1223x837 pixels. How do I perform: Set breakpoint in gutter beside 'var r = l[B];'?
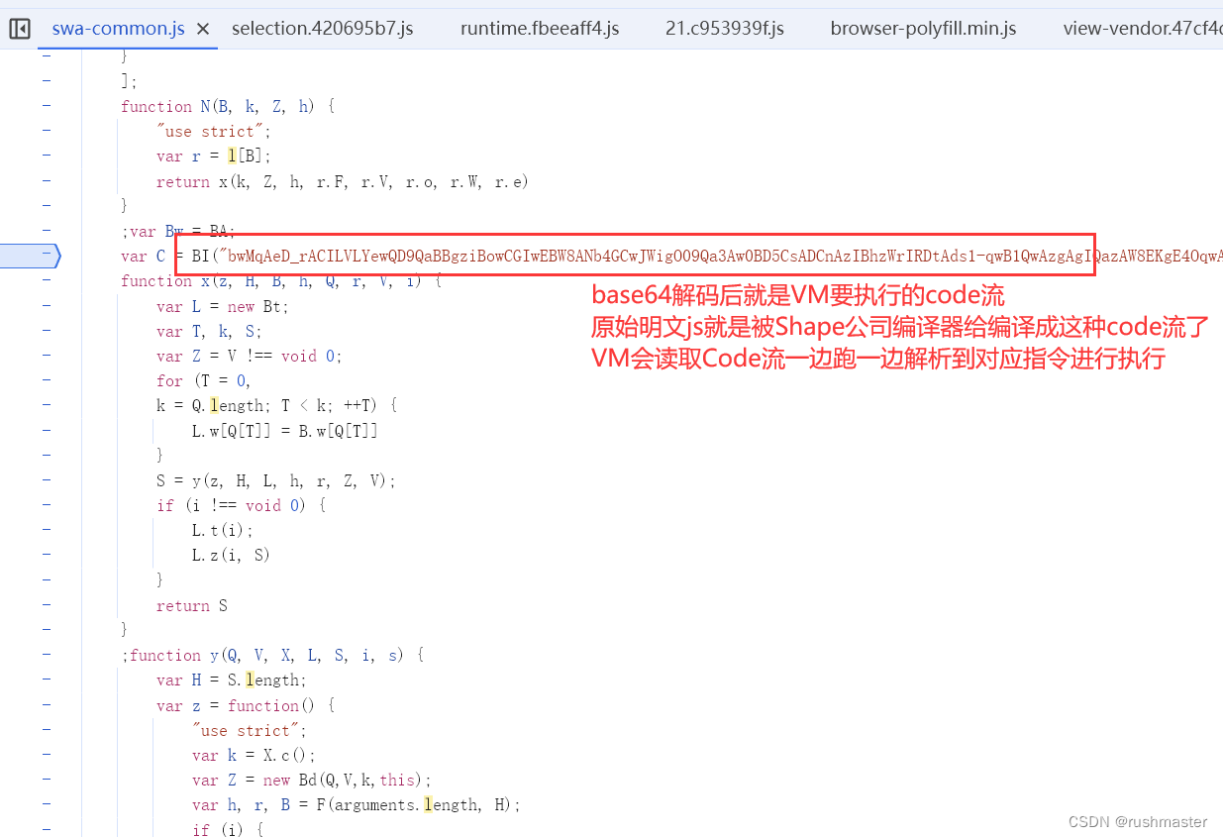point(47,156)
